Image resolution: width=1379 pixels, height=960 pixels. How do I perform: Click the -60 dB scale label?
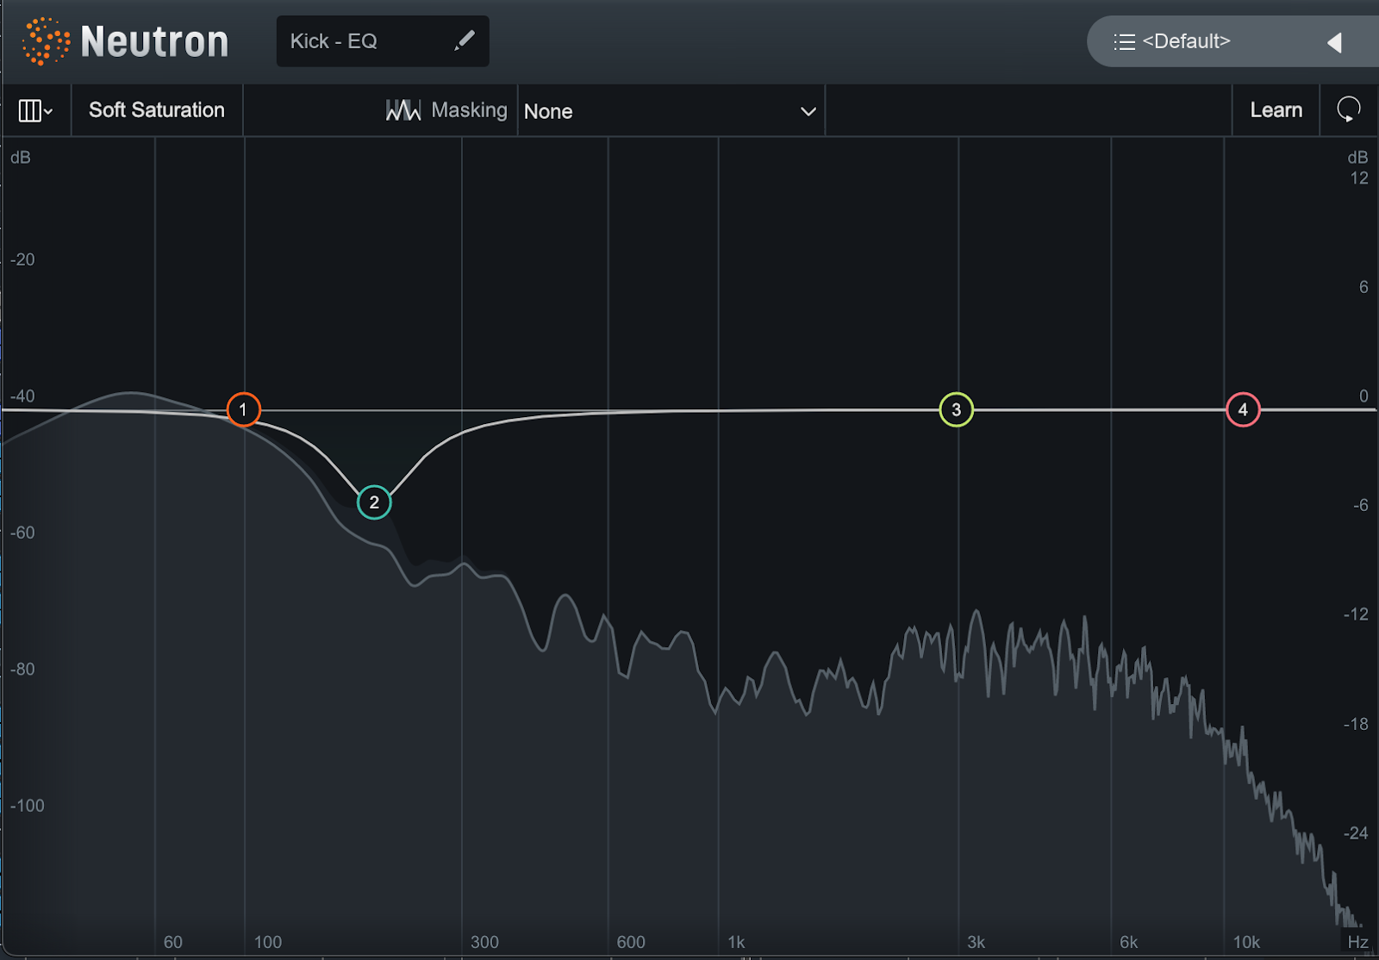[22, 533]
